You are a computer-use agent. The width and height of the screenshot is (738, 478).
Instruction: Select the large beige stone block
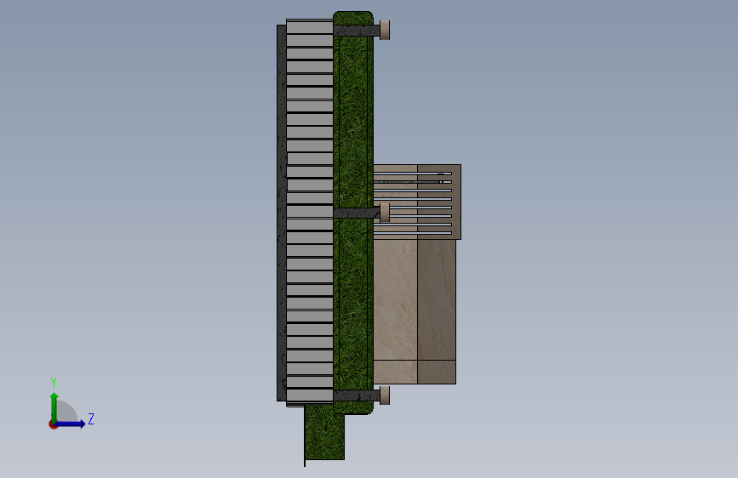pyautogui.click(x=415, y=311)
